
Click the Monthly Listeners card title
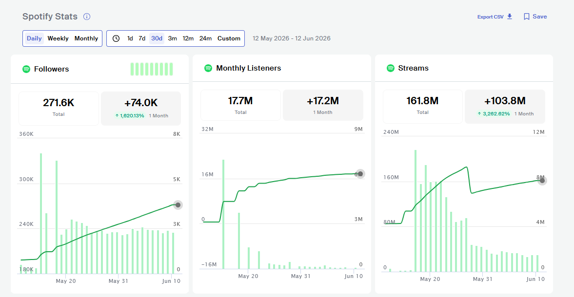(x=249, y=68)
